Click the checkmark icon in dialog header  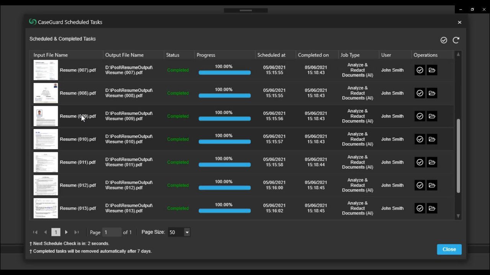coord(444,40)
